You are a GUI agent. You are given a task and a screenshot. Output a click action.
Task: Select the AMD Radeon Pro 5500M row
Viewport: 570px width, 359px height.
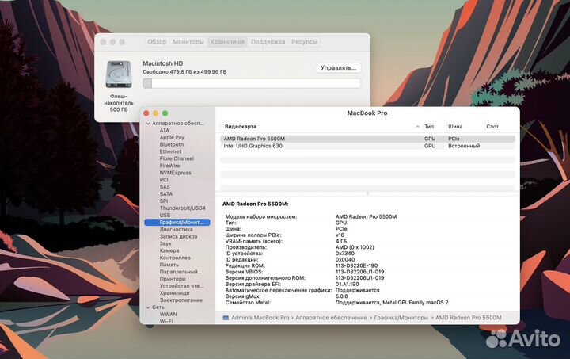pyautogui.click(x=367, y=139)
